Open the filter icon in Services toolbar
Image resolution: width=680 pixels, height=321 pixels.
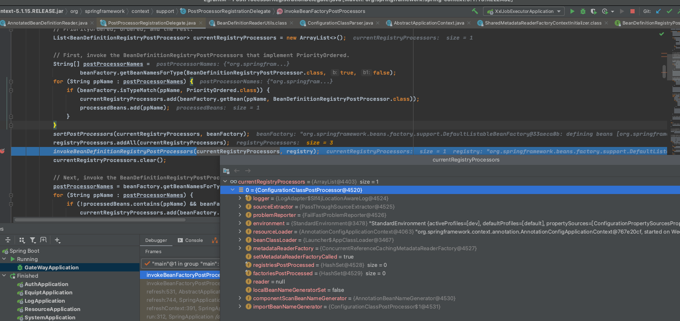[x=32, y=240]
